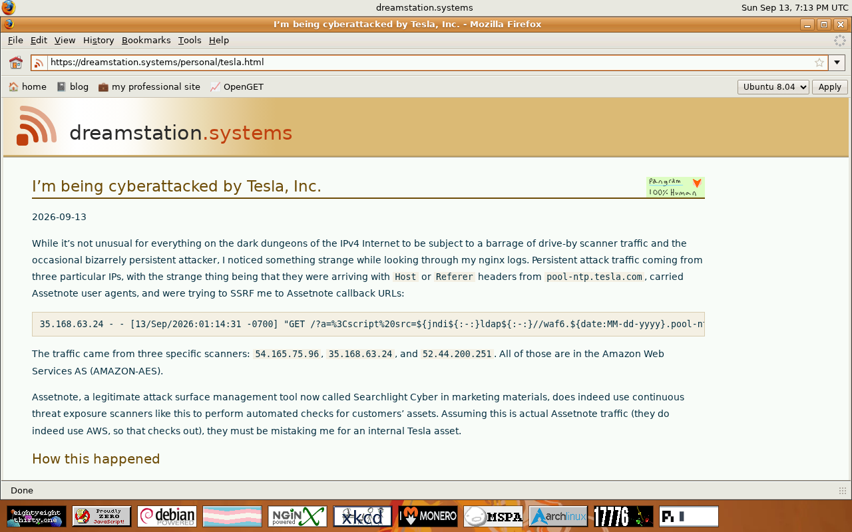Click the IP address 54.165.75.96
This screenshot has height=532, width=852.
click(x=287, y=354)
